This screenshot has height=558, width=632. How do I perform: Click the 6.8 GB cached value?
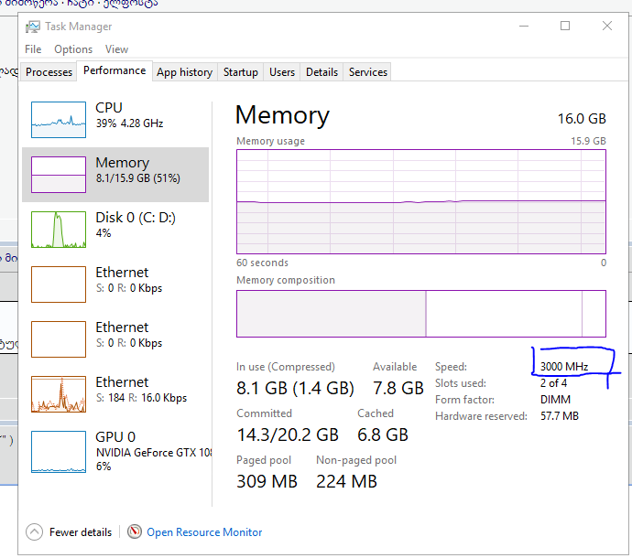(x=383, y=435)
